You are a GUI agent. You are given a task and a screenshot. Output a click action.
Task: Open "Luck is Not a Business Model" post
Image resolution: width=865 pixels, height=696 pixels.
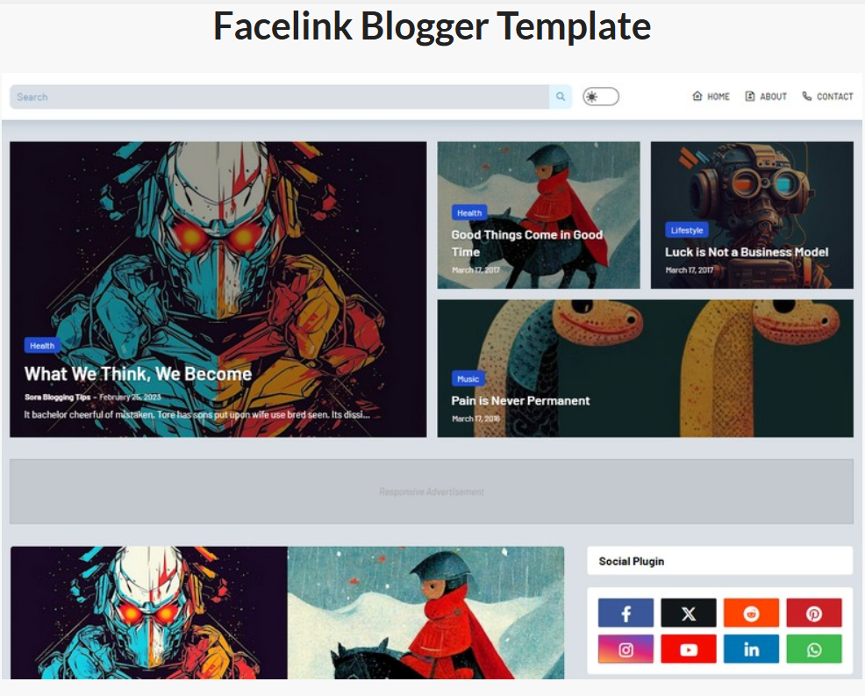point(747,252)
